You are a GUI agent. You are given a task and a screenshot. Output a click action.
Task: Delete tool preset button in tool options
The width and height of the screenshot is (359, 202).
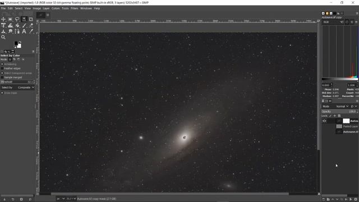tap(21, 199)
